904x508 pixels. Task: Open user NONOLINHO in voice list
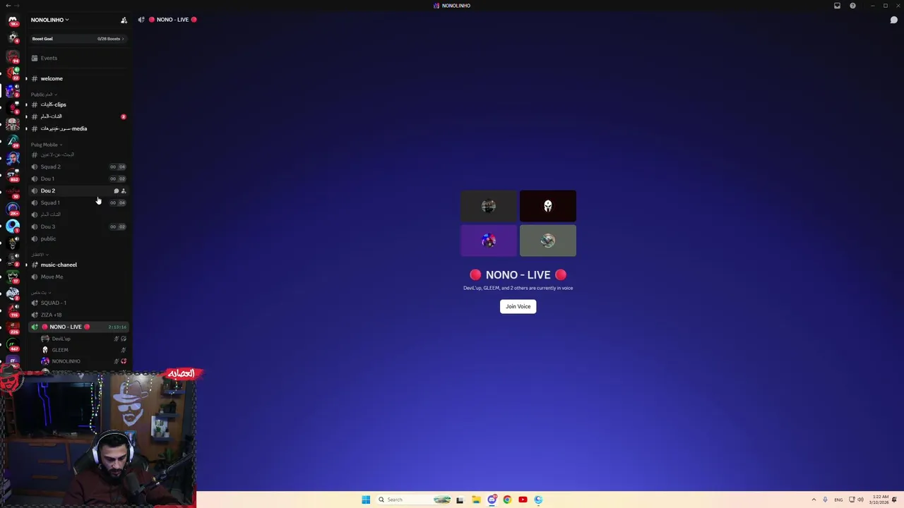click(83, 361)
